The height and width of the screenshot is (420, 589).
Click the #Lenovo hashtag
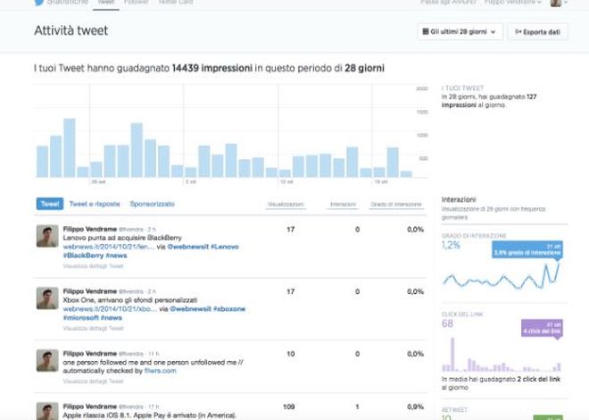tap(225, 247)
